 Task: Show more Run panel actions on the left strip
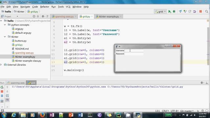coord(2,107)
